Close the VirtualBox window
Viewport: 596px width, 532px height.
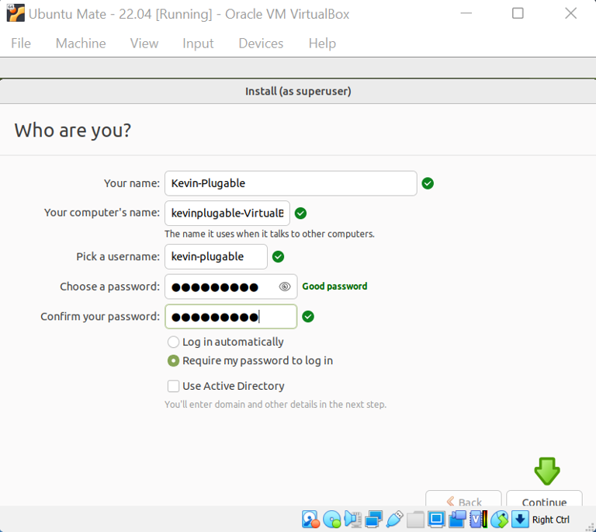pos(570,13)
